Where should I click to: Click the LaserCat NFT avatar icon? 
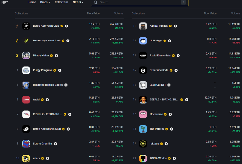[143, 85]
